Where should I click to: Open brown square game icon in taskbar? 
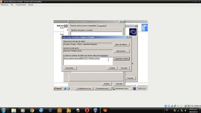point(59,110)
